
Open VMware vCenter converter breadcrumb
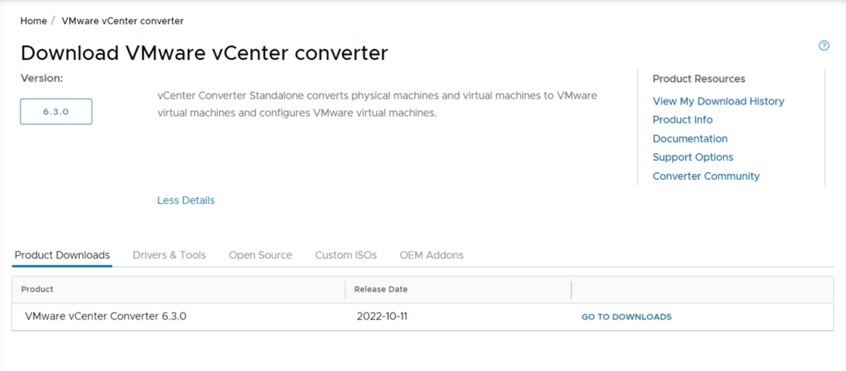(122, 21)
